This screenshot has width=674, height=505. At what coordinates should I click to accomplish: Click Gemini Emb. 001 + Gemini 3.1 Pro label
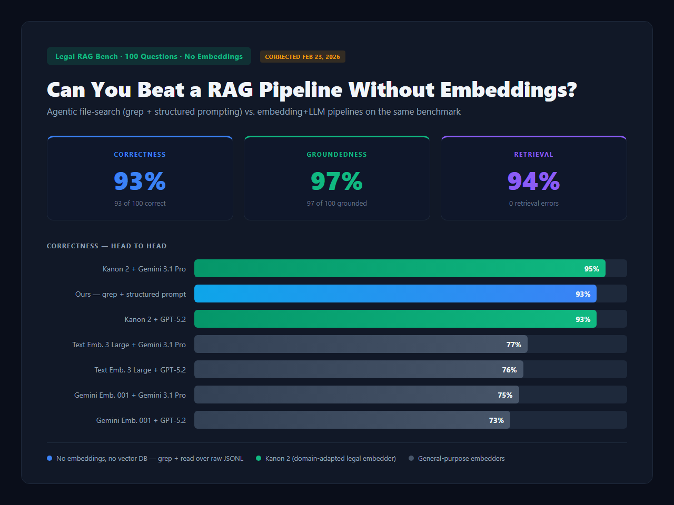click(x=130, y=395)
